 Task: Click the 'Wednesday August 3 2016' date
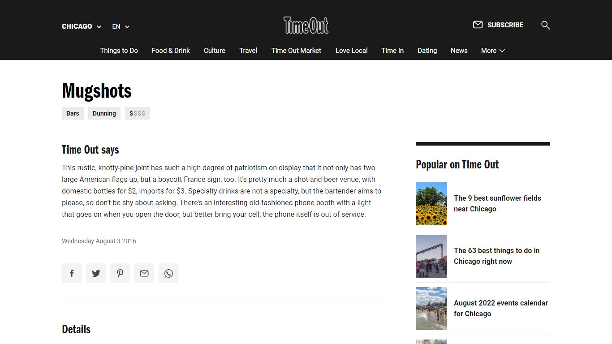tap(99, 241)
